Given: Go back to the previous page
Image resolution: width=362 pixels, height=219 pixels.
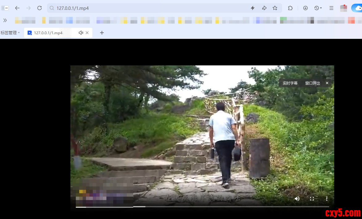Looking at the screenshot, I should tap(17, 8).
